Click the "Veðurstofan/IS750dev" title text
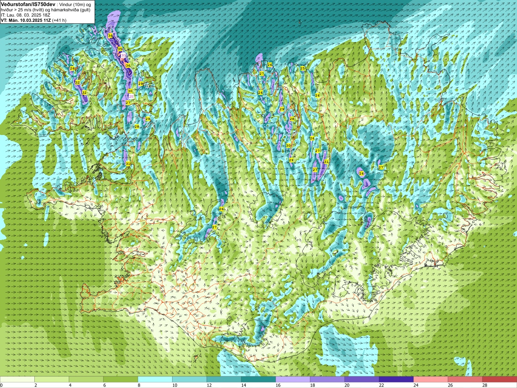517x388 pixels. point(28,4)
